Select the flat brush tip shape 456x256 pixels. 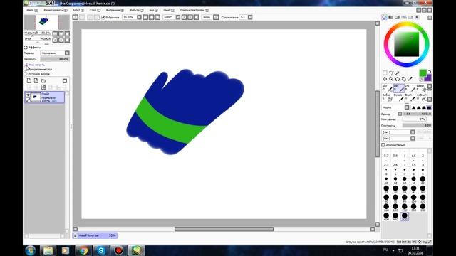click(x=429, y=107)
